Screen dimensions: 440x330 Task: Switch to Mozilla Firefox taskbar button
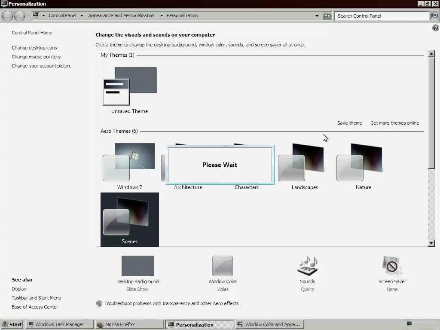pyautogui.click(x=129, y=324)
